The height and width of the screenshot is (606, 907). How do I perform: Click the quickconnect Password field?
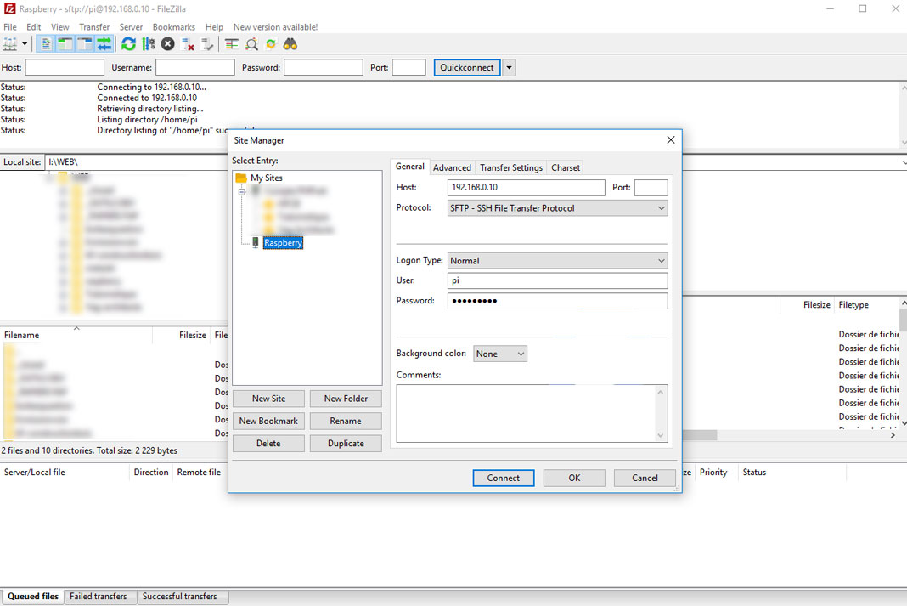point(324,67)
